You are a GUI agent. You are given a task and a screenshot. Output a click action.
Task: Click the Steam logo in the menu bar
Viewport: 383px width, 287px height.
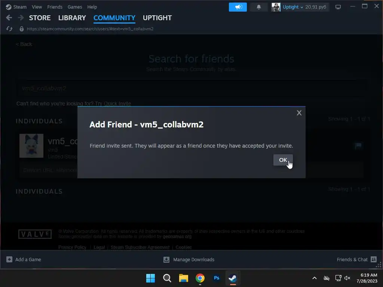tap(9, 7)
